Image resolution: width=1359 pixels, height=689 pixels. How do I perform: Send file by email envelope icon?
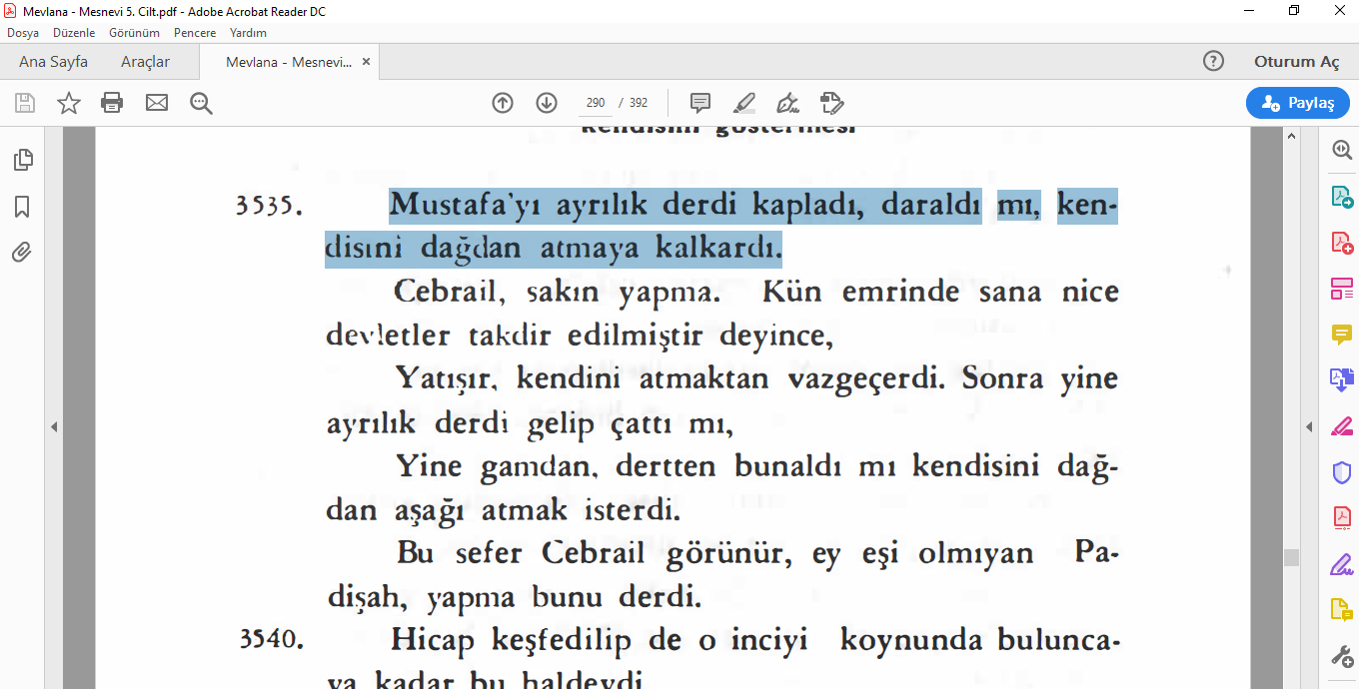tap(157, 103)
